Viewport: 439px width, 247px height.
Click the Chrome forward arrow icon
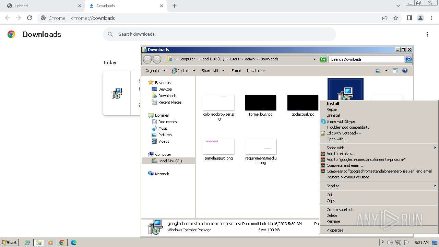pyautogui.click(x=19, y=18)
